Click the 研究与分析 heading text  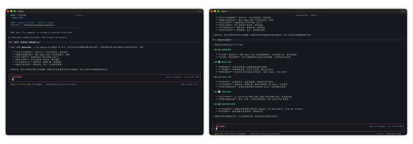[x=226, y=62]
